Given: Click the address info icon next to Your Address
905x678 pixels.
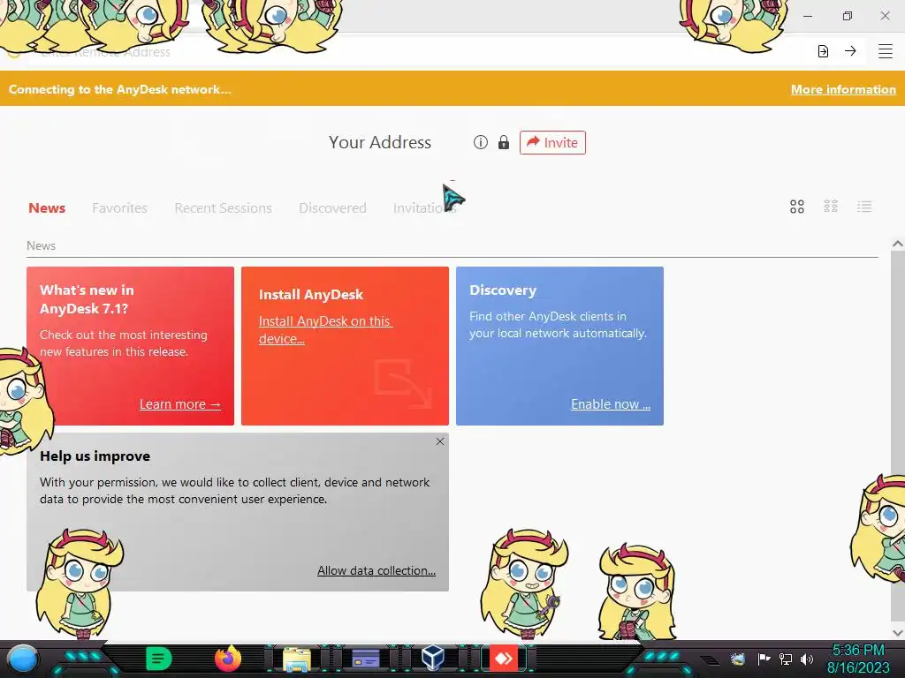Looking at the screenshot, I should point(480,142).
